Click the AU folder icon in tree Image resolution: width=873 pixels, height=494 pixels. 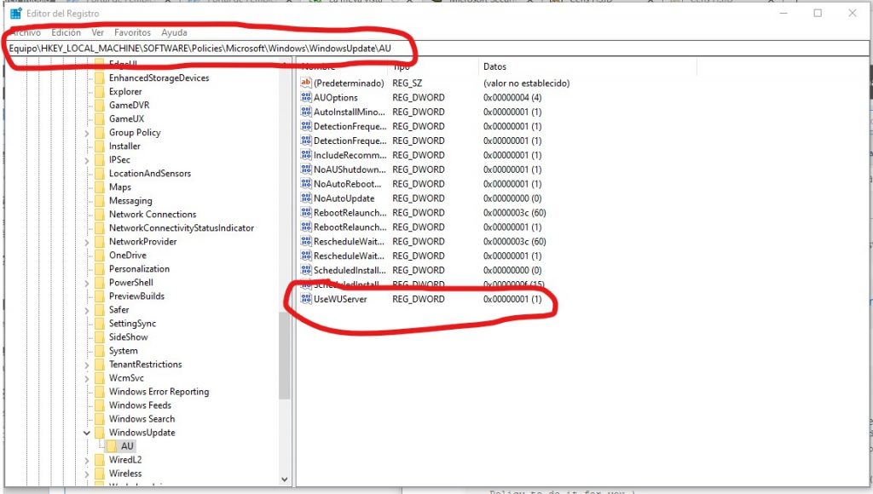(x=113, y=446)
